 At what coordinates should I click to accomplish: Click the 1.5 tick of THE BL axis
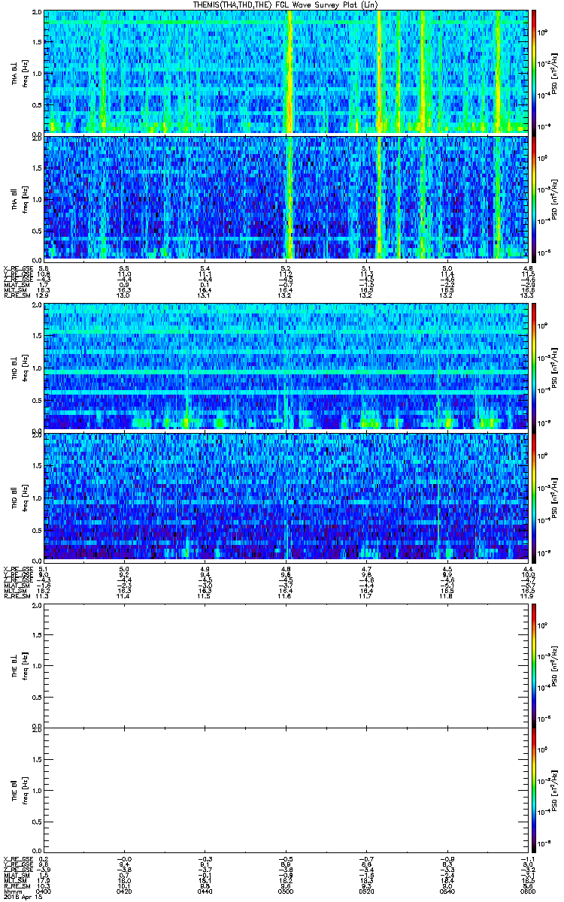(38, 635)
